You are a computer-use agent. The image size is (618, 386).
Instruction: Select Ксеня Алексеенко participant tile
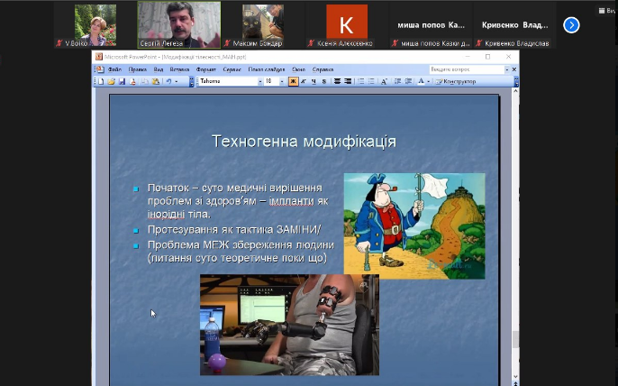(347, 25)
